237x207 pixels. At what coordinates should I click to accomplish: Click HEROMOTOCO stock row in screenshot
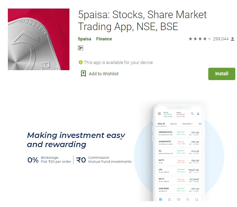[179, 133]
